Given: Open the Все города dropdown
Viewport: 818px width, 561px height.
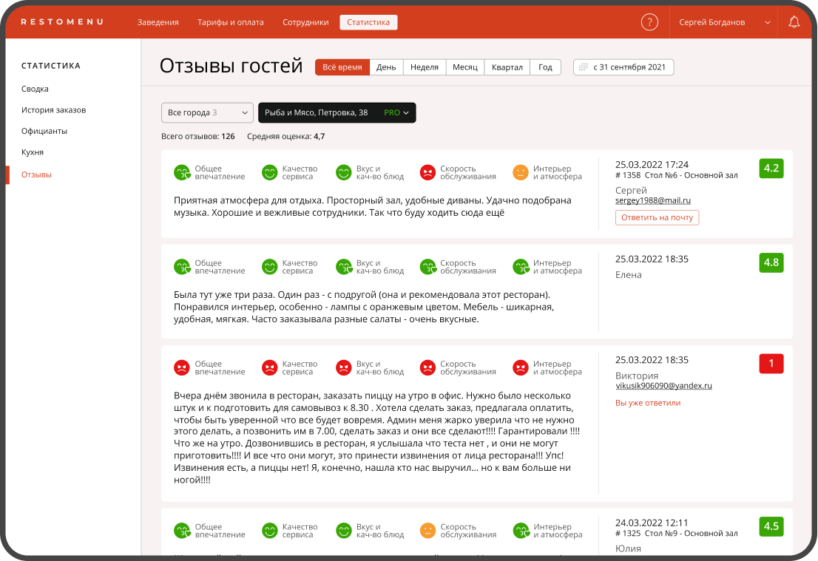Looking at the screenshot, I should pyautogui.click(x=206, y=112).
